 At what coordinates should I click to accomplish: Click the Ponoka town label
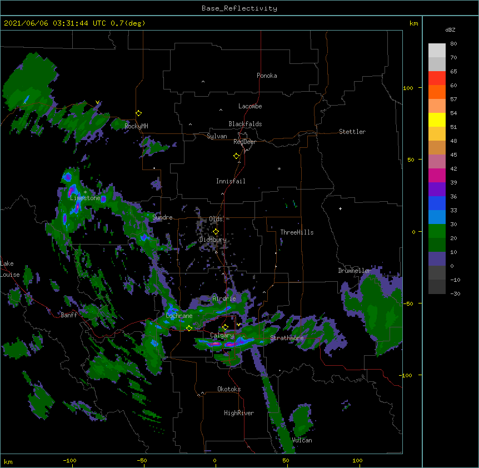click(267, 76)
